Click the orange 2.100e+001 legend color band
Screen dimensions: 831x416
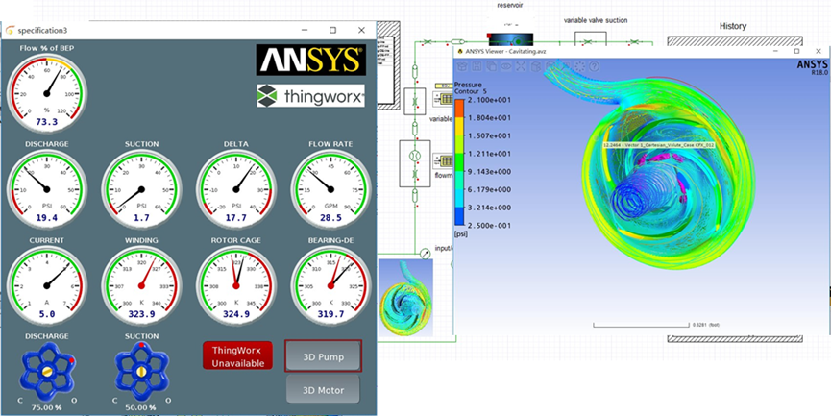pos(459,109)
